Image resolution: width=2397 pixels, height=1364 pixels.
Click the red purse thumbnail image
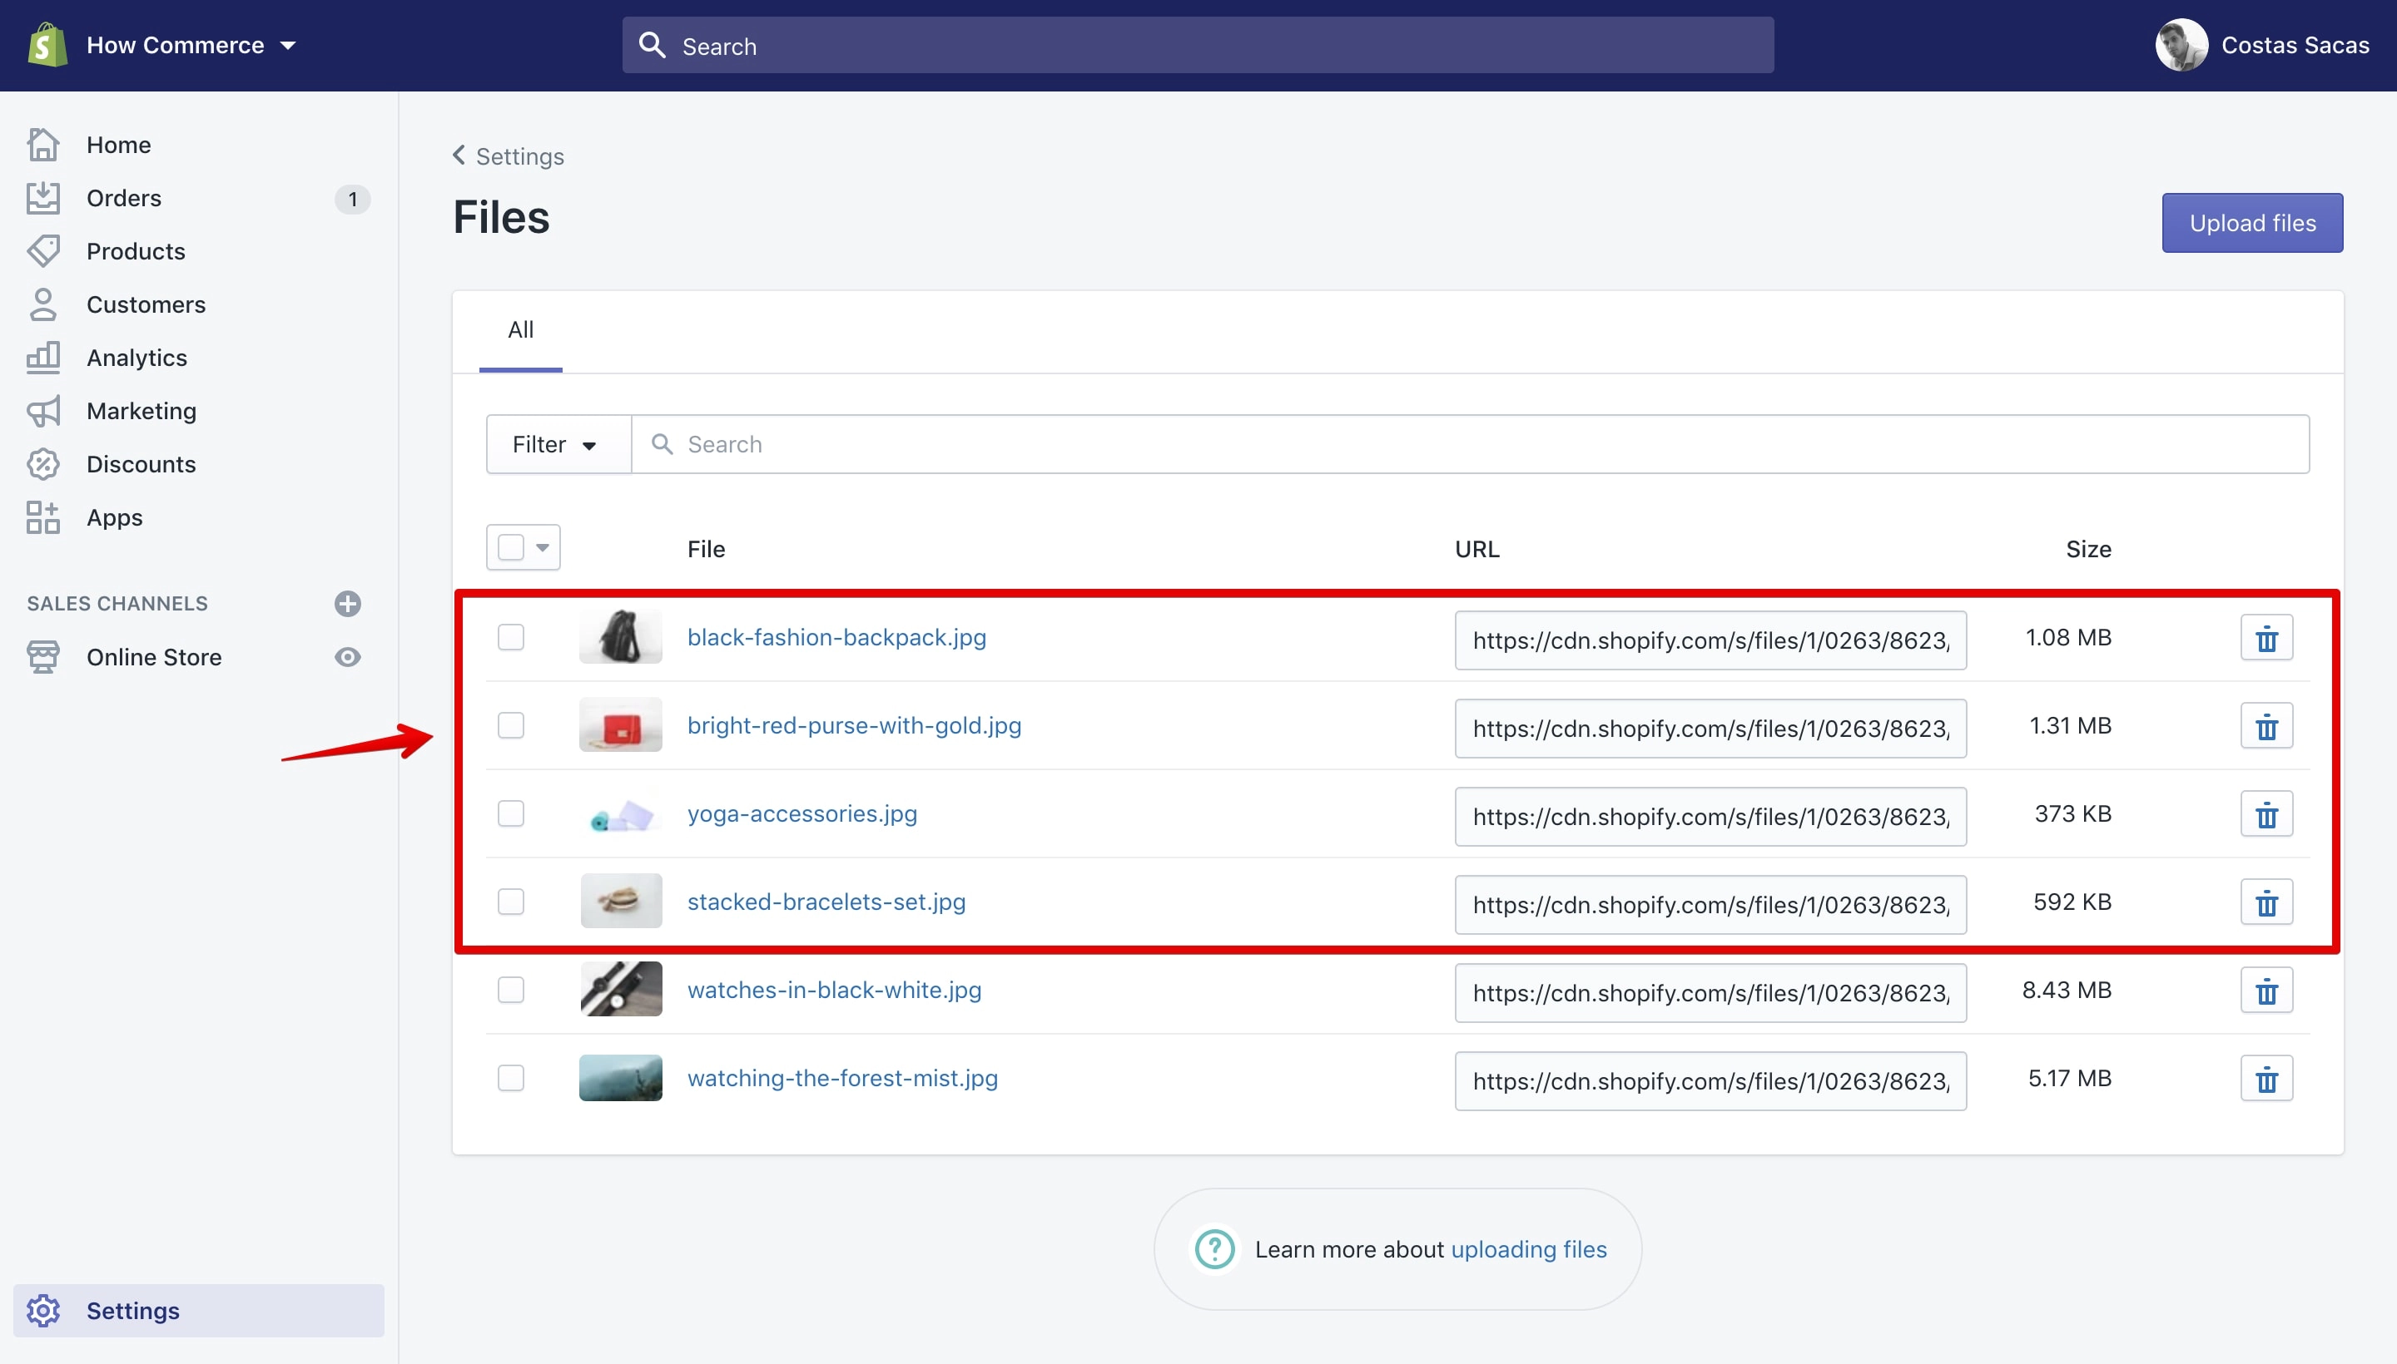click(621, 724)
